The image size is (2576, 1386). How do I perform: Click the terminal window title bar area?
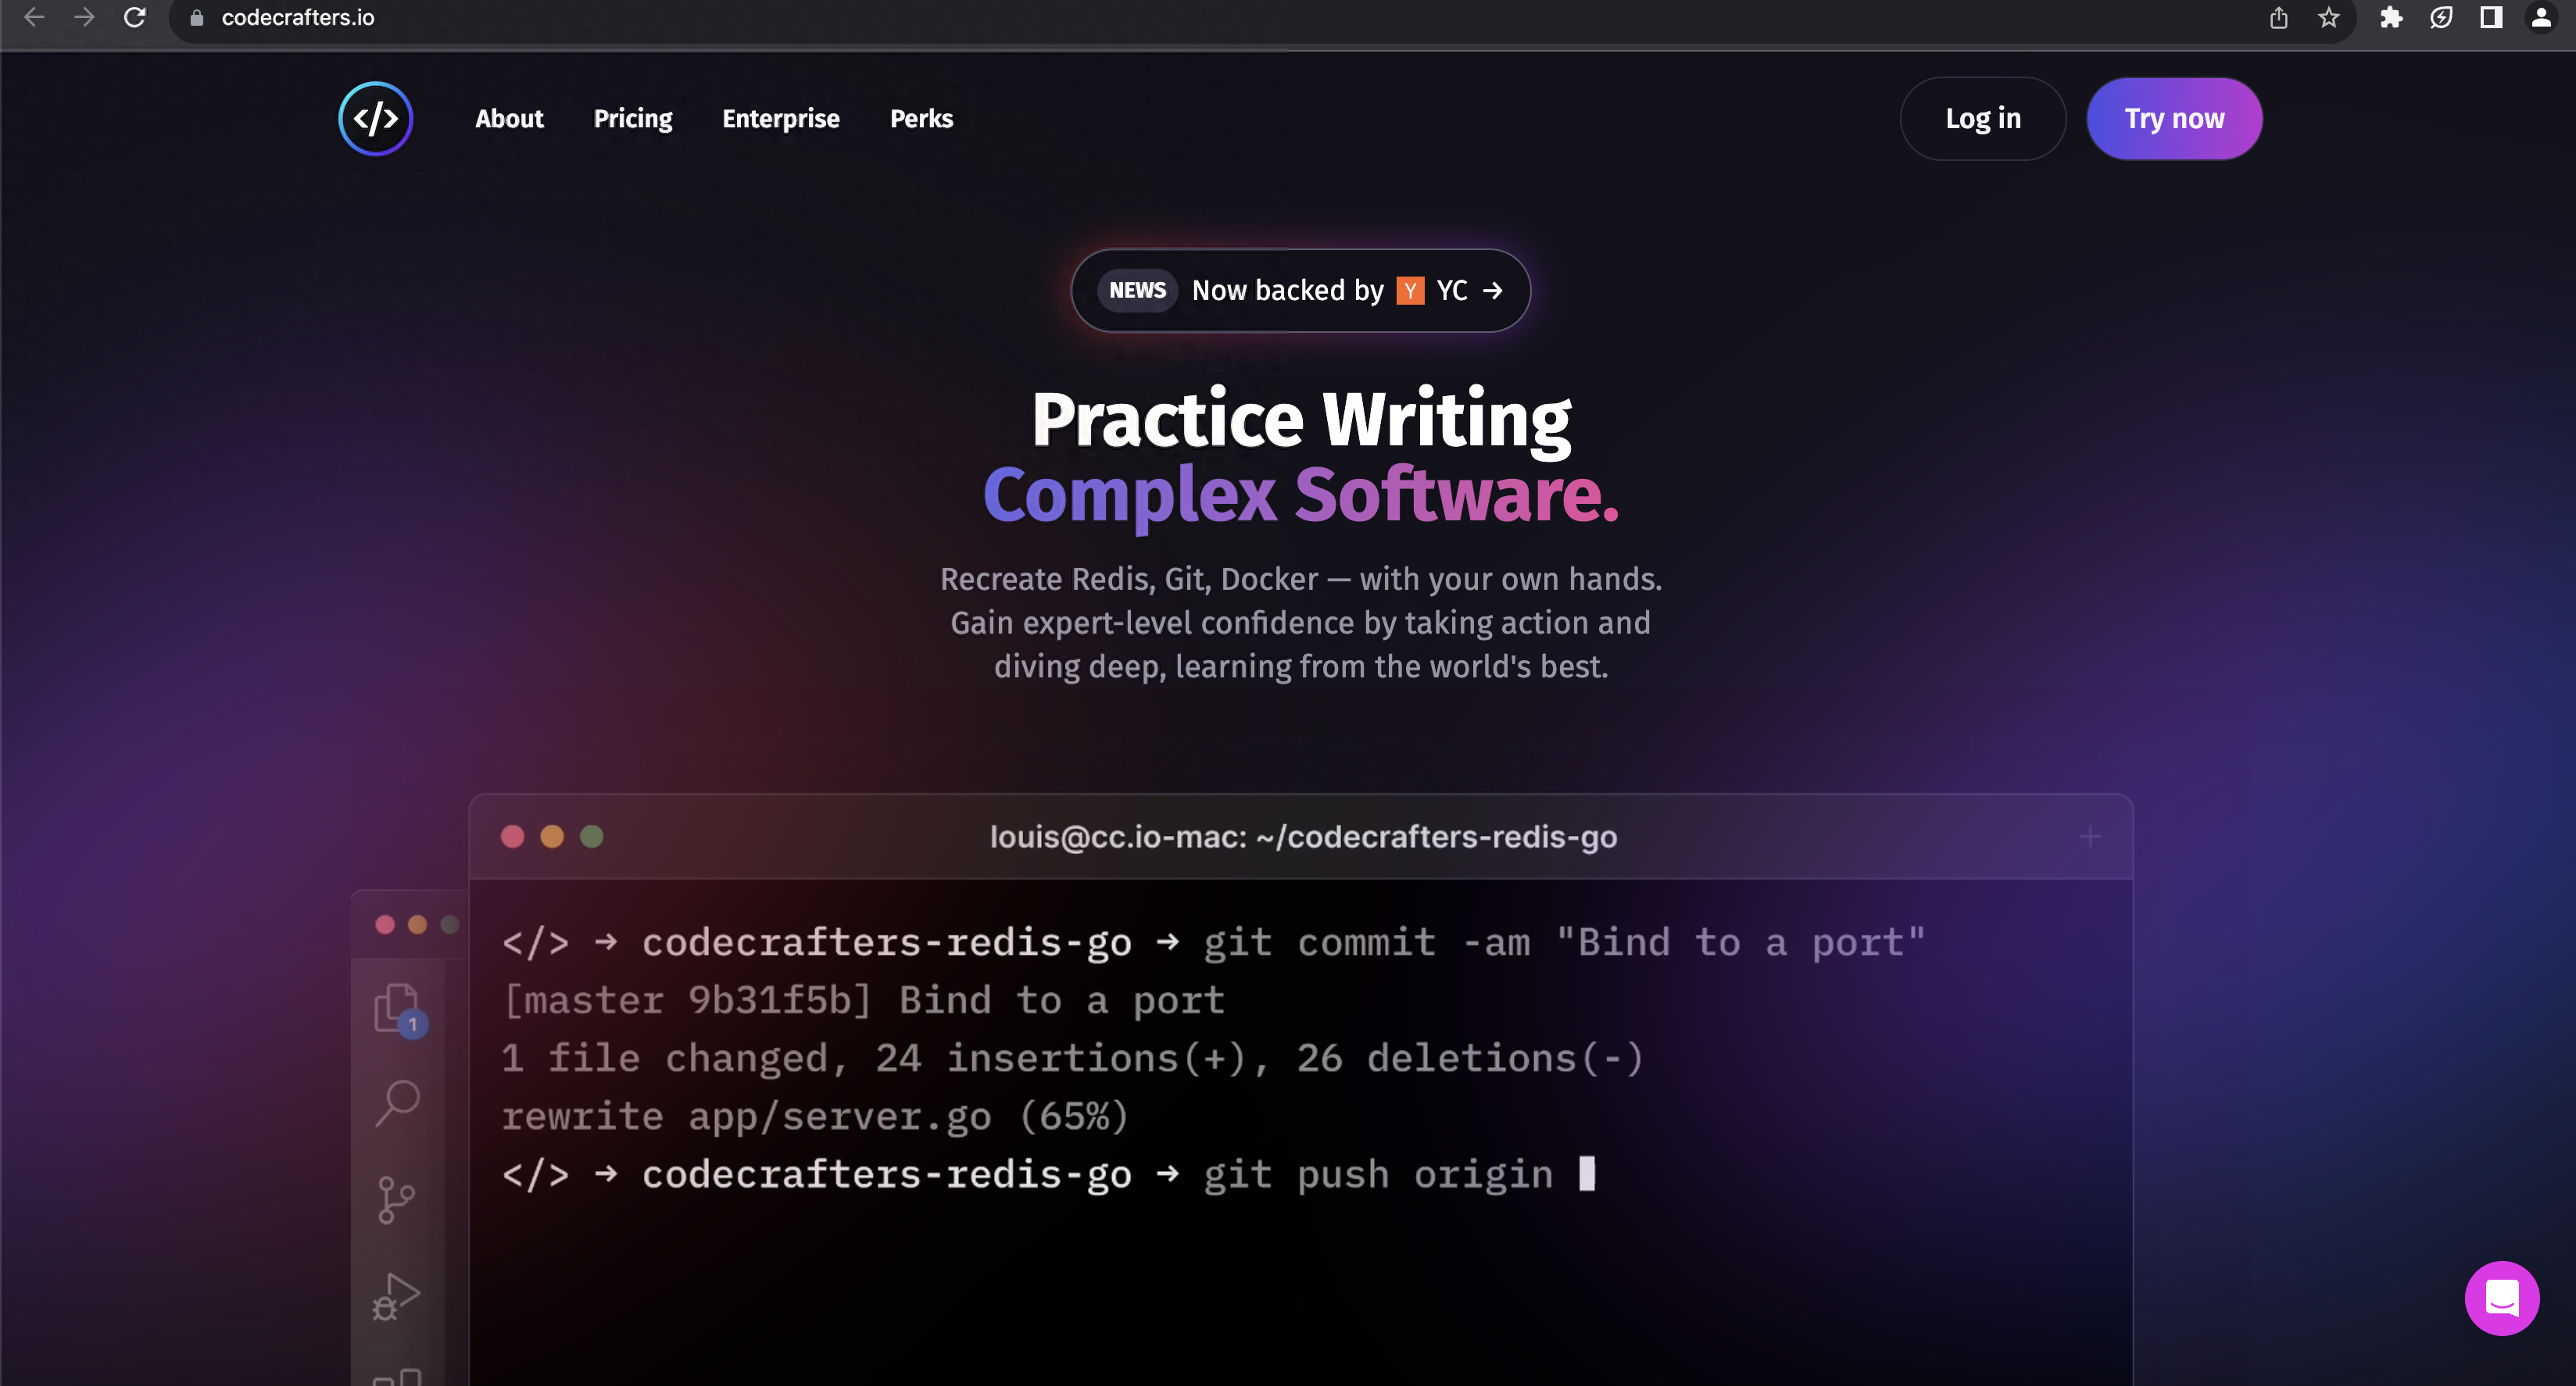[x=1303, y=837]
